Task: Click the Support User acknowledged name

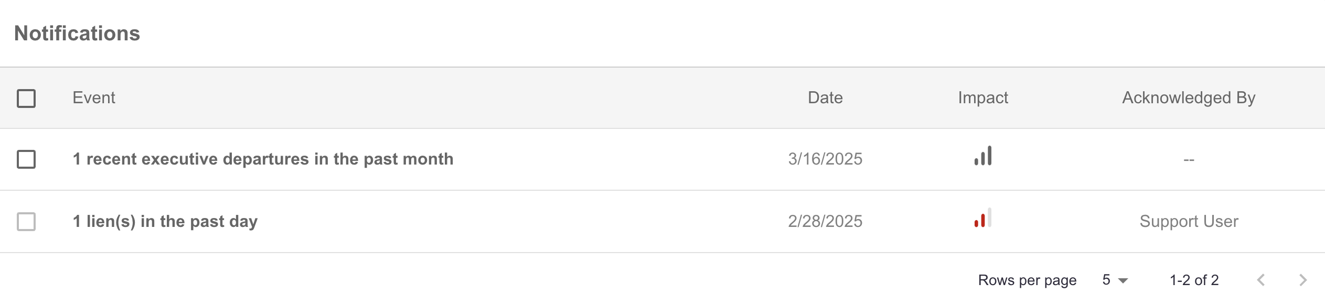Action: pos(1189,221)
